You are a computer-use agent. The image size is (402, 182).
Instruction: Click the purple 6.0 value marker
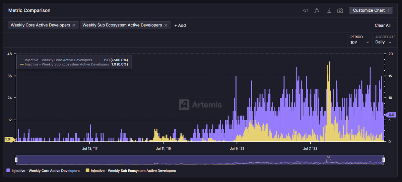[x=391, y=115]
